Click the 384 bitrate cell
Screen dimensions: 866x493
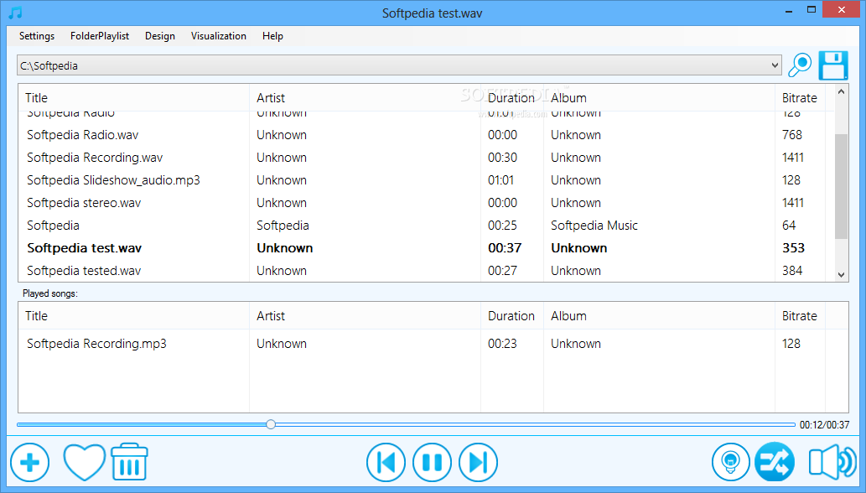point(792,271)
